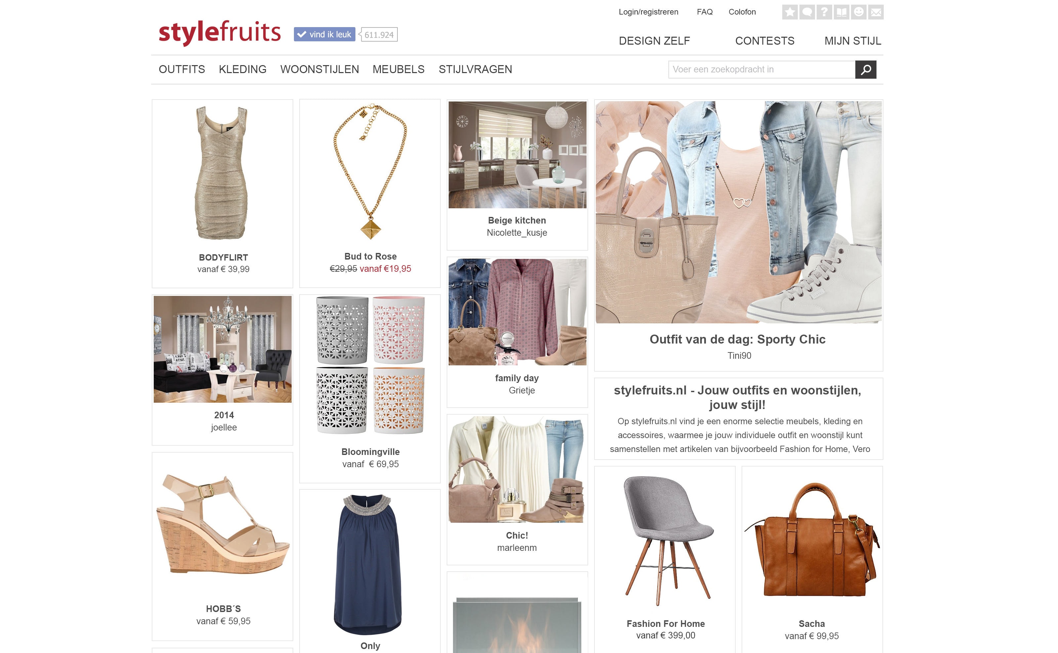Image resolution: width=1058 pixels, height=653 pixels.
Task: View the Sporty Chic outfit of the day image
Action: [738, 212]
